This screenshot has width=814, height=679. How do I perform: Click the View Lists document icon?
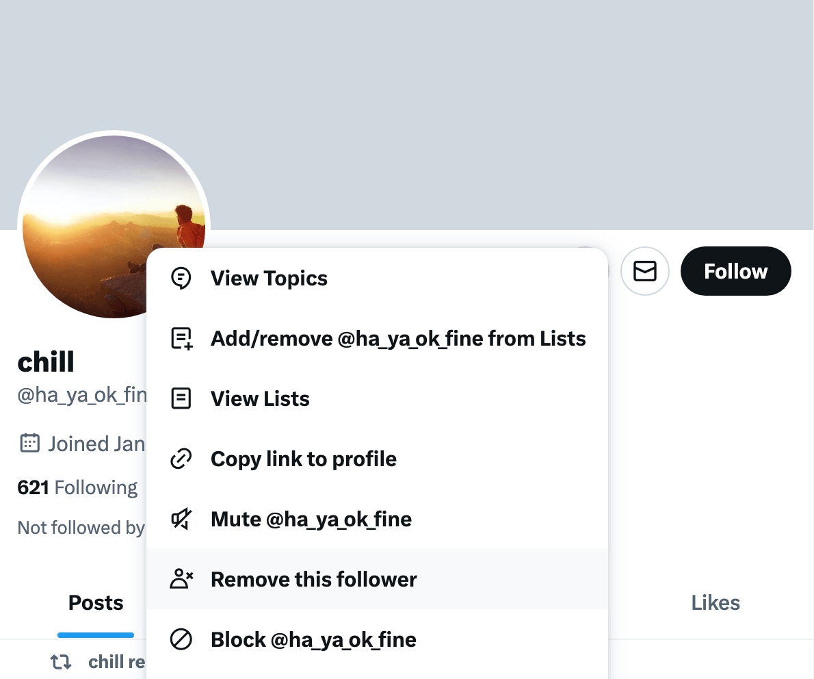click(x=181, y=399)
